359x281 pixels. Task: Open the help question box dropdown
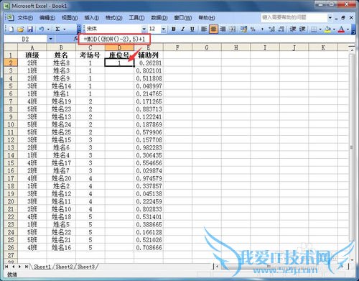(x=330, y=17)
